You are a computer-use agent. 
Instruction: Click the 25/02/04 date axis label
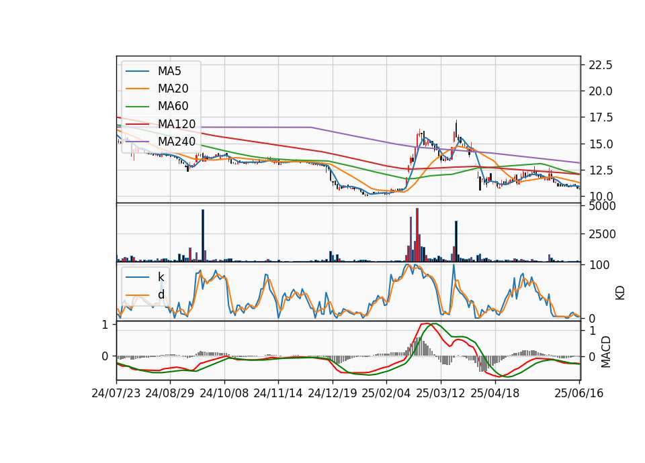coord(386,393)
